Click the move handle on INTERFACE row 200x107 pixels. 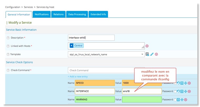(x=185, y=91)
